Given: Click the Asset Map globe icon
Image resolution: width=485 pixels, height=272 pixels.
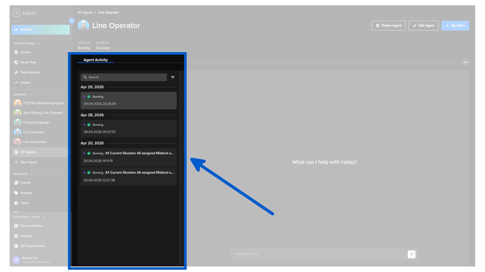Looking at the screenshot, I should coord(16,62).
